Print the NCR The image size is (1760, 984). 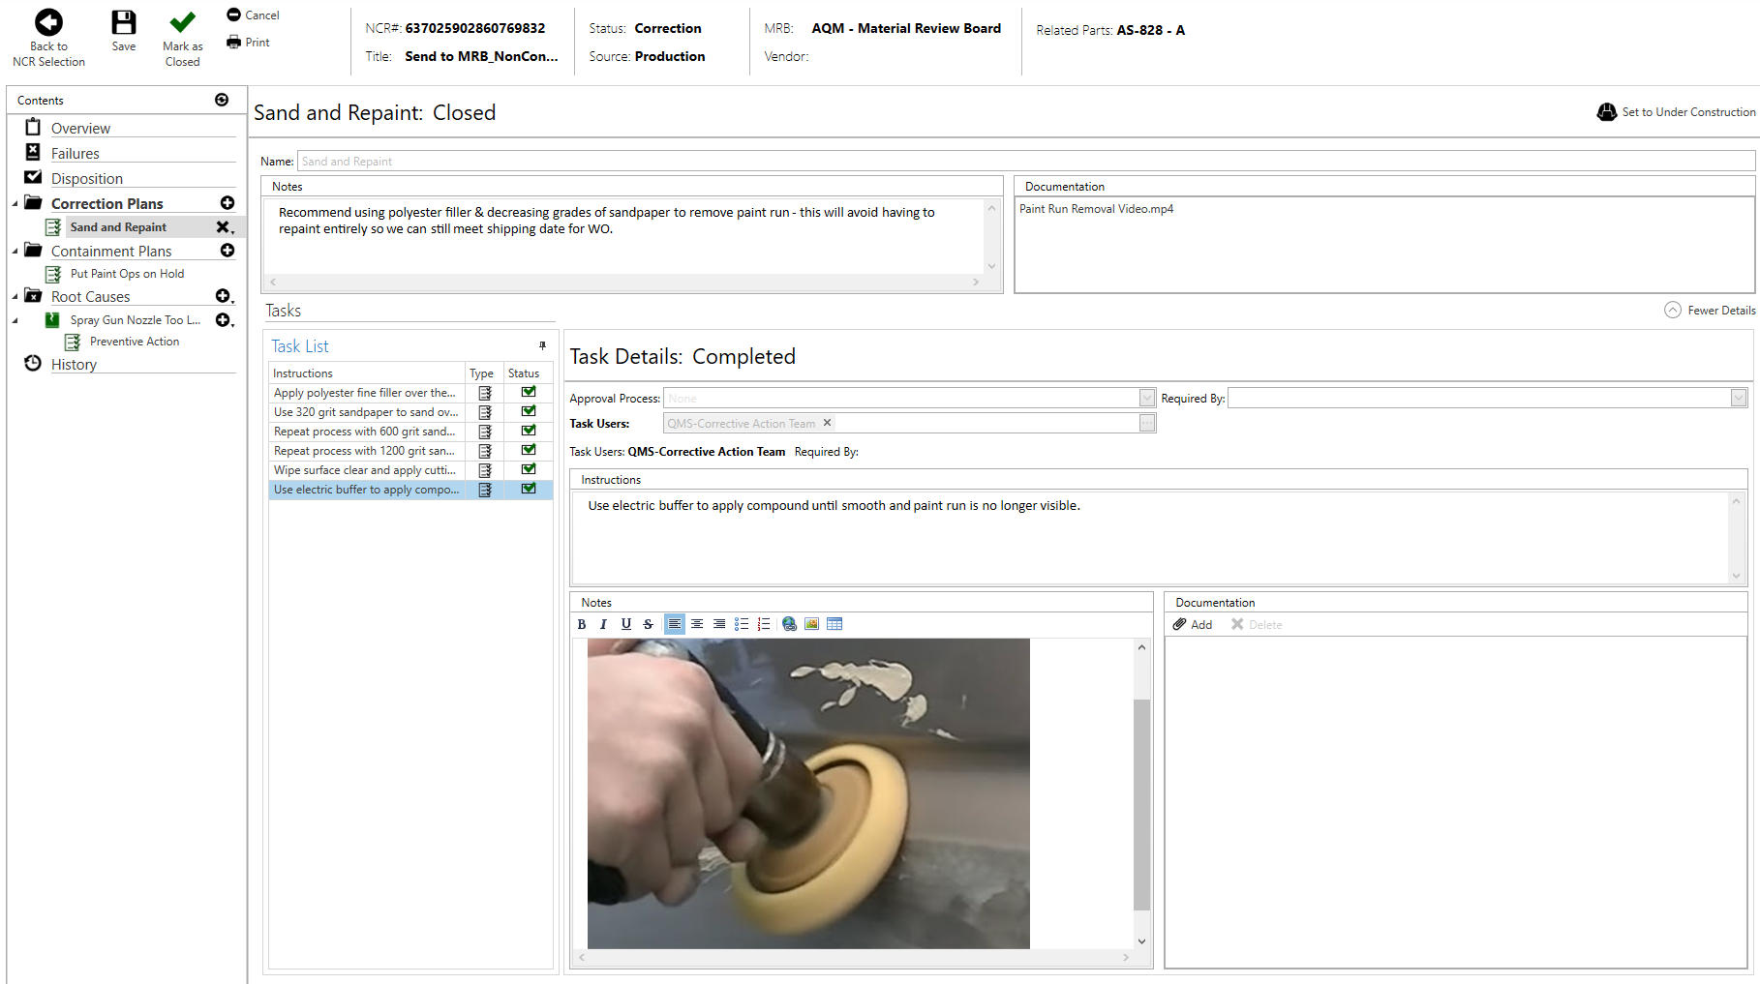click(x=248, y=42)
